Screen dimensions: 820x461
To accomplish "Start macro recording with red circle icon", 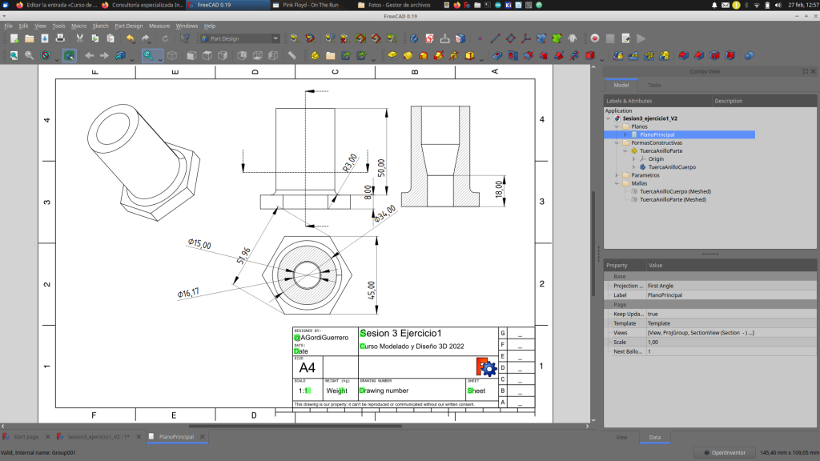I will 595,38.
